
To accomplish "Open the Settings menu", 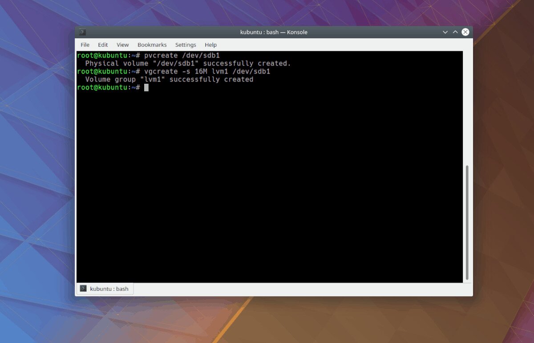I will (186, 45).
